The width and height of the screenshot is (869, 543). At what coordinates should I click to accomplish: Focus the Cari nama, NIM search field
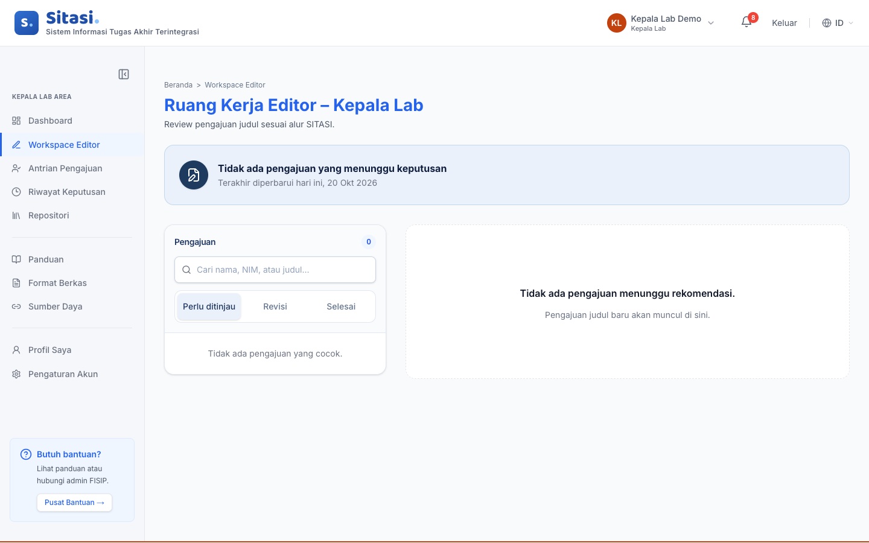[x=275, y=270]
